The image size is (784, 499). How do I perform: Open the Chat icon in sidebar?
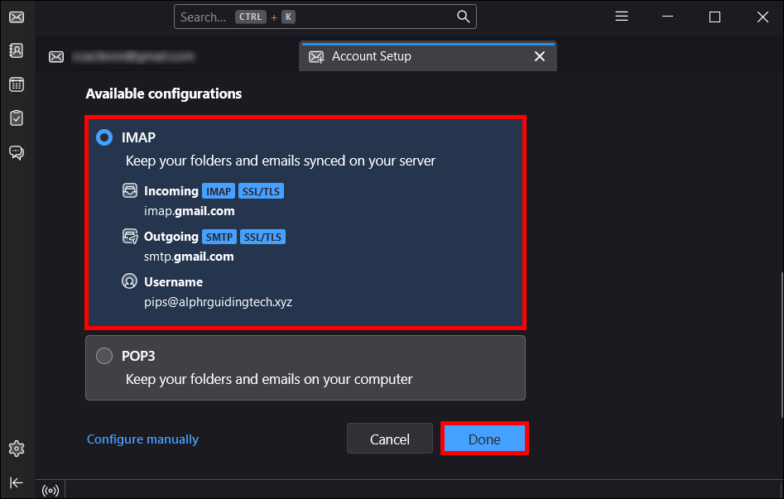(17, 152)
